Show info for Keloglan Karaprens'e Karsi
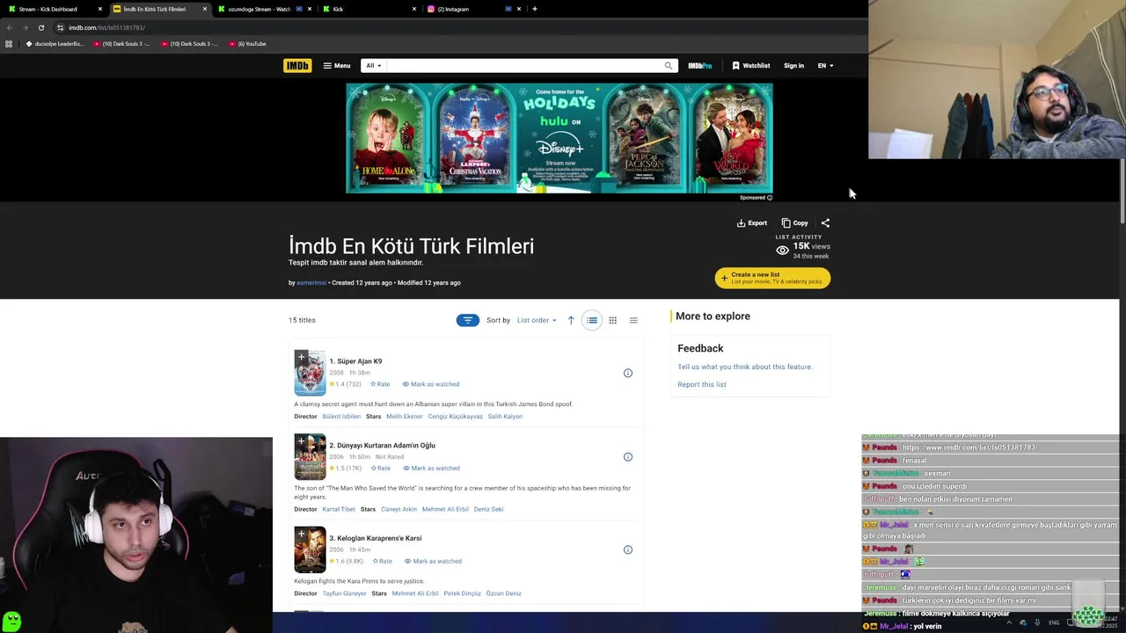This screenshot has width=1126, height=633. click(x=628, y=549)
